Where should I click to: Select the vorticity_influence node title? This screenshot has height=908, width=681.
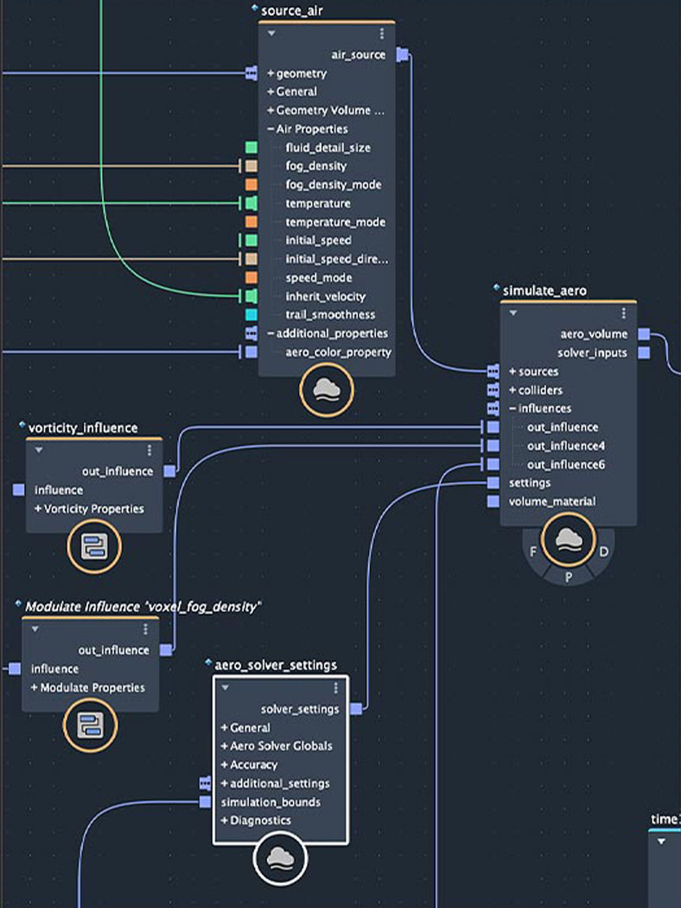83,428
